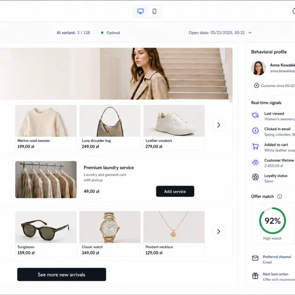Click the Optimal status badge
Screen dimensions: 295x295
pos(110,33)
